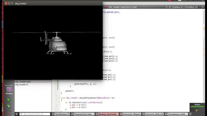Screen dimensions: 207x116
Task: Click the Сборка build progress bar
Action: [197, 107]
